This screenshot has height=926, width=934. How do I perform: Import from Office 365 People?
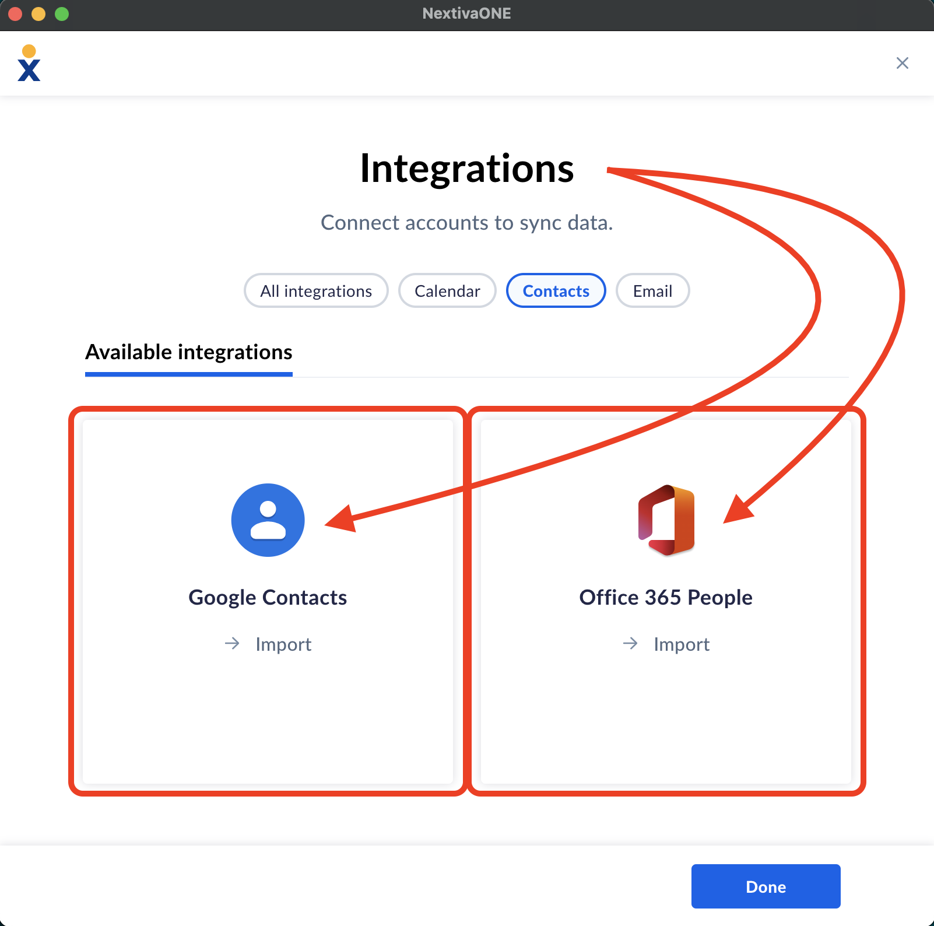tap(666, 644)
